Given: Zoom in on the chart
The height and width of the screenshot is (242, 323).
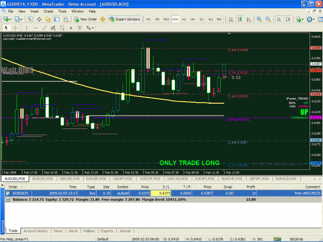Looking at the screenshot, I should pos(259,19).
